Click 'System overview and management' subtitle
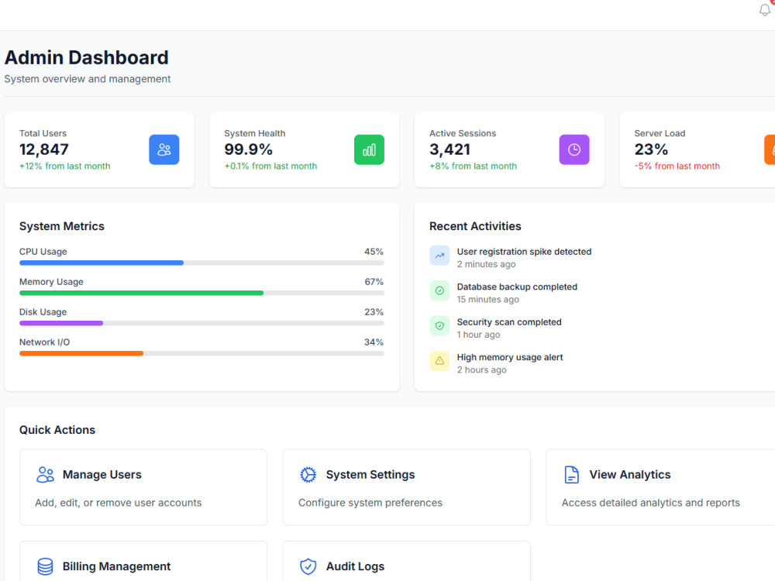Image resolution: width=775 pixels, height=581 pixels. 88,79
